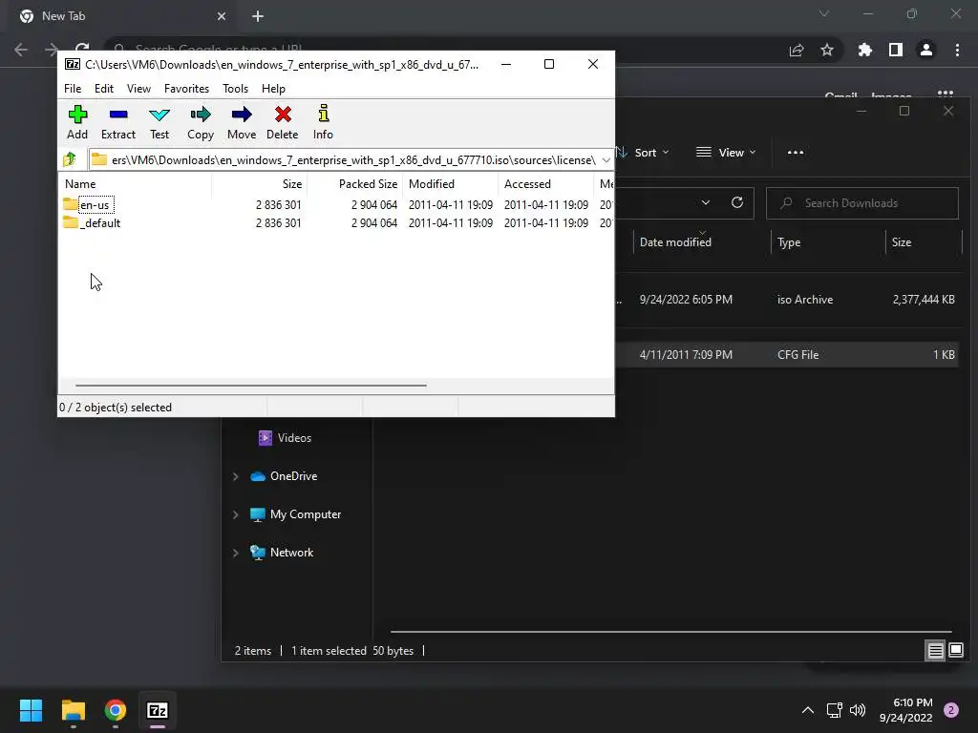Sort by Size column in 7-Zip
This screenshot has width=978, height=733.
(259, 184)
